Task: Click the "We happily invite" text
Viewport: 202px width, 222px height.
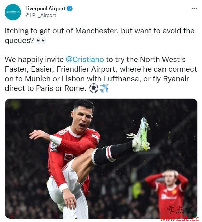Action: pyautogui.click(x=34, y=60)
